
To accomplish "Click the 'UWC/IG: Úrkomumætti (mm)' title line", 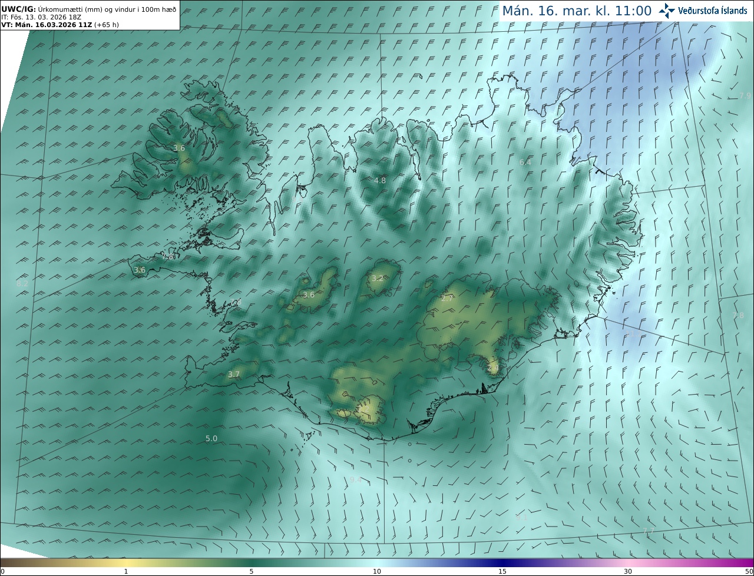I will [89, 9].
